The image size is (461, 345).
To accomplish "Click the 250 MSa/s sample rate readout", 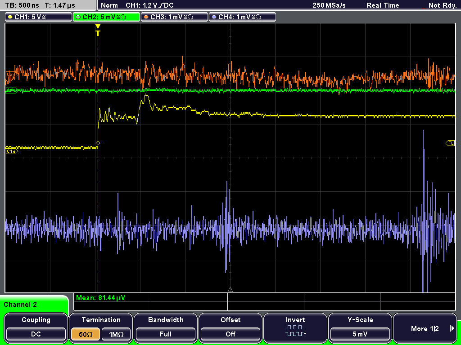I will (x=329, y=5).
